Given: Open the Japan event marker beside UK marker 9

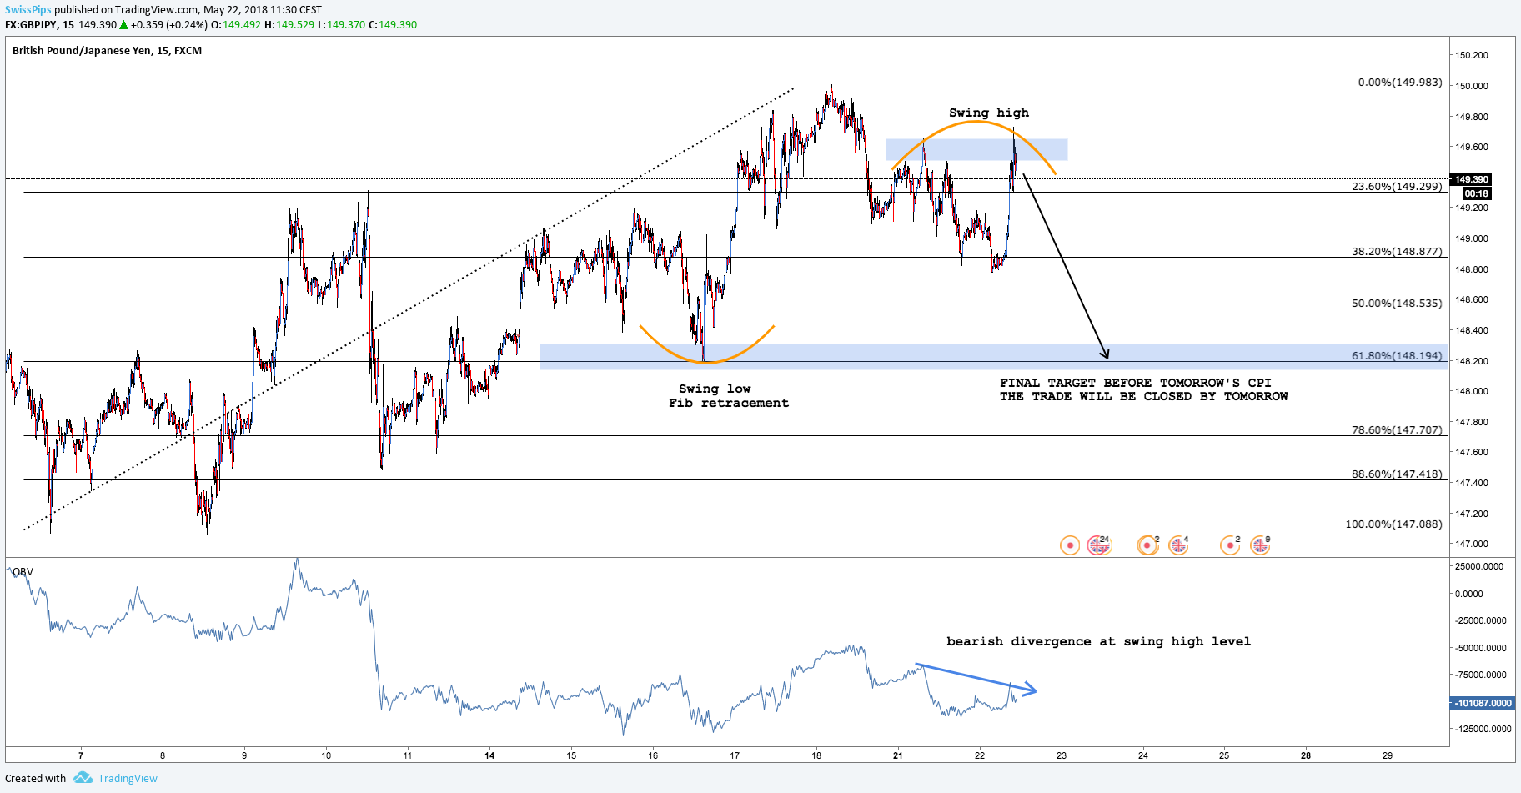Looking at the screenshot, I should 1230,545.
